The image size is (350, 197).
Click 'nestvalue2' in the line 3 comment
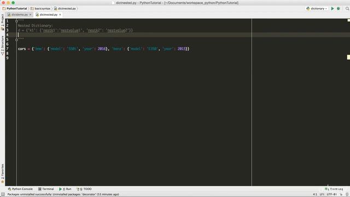click(x=117, y=31)
